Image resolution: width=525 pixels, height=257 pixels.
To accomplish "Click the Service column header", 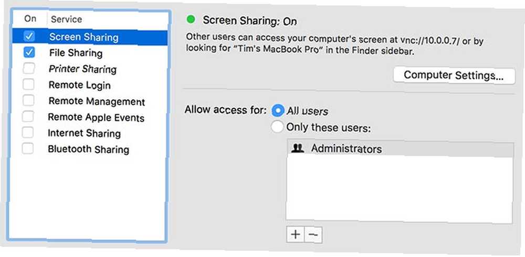I will [67, 19].
